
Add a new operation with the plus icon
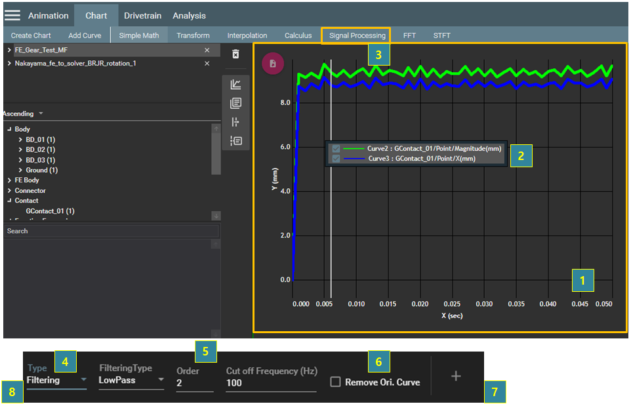point(455,376)
